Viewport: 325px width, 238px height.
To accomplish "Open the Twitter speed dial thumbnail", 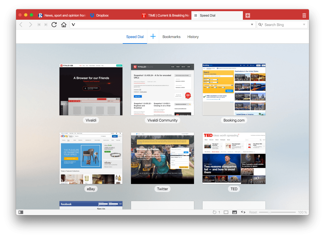I will pyautogui.click(x=162, y=158).
